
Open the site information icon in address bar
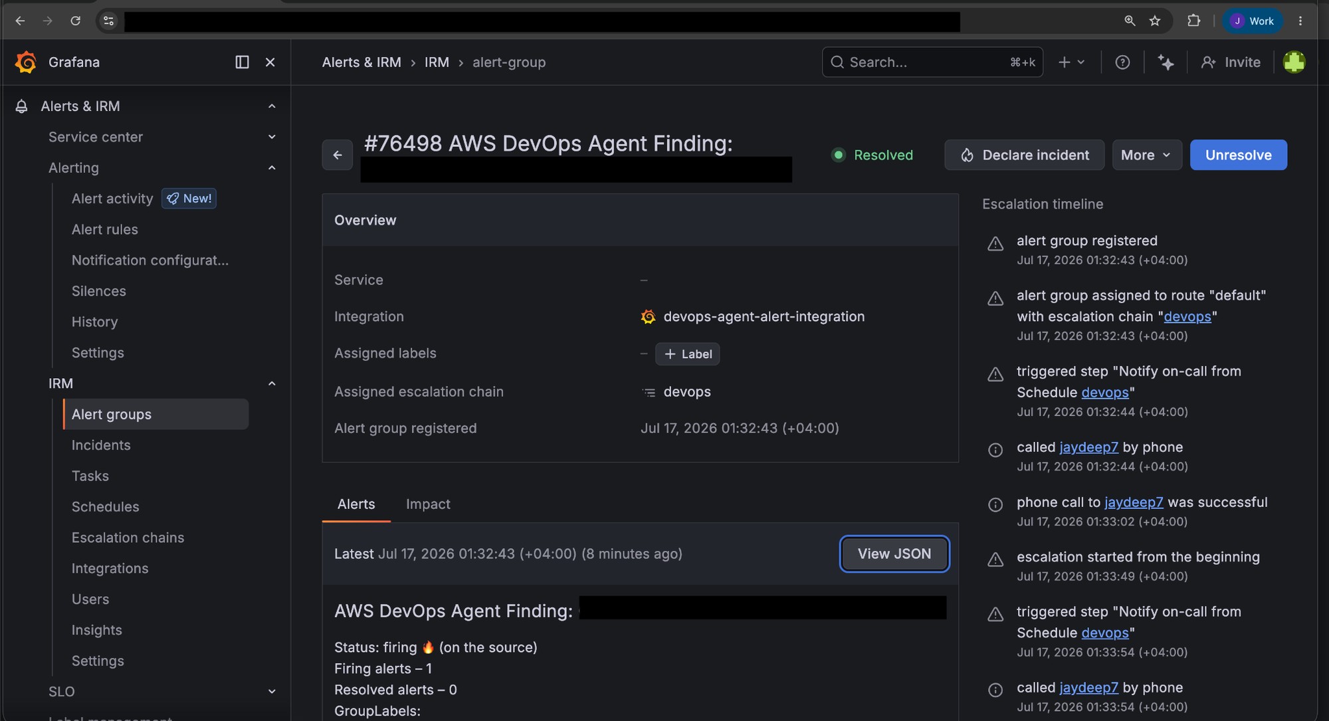(109, 21)
